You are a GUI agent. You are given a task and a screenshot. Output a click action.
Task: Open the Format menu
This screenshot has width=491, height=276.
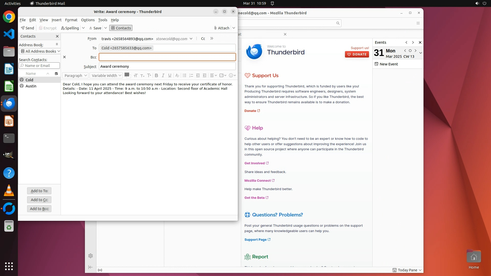click(71, 20)
